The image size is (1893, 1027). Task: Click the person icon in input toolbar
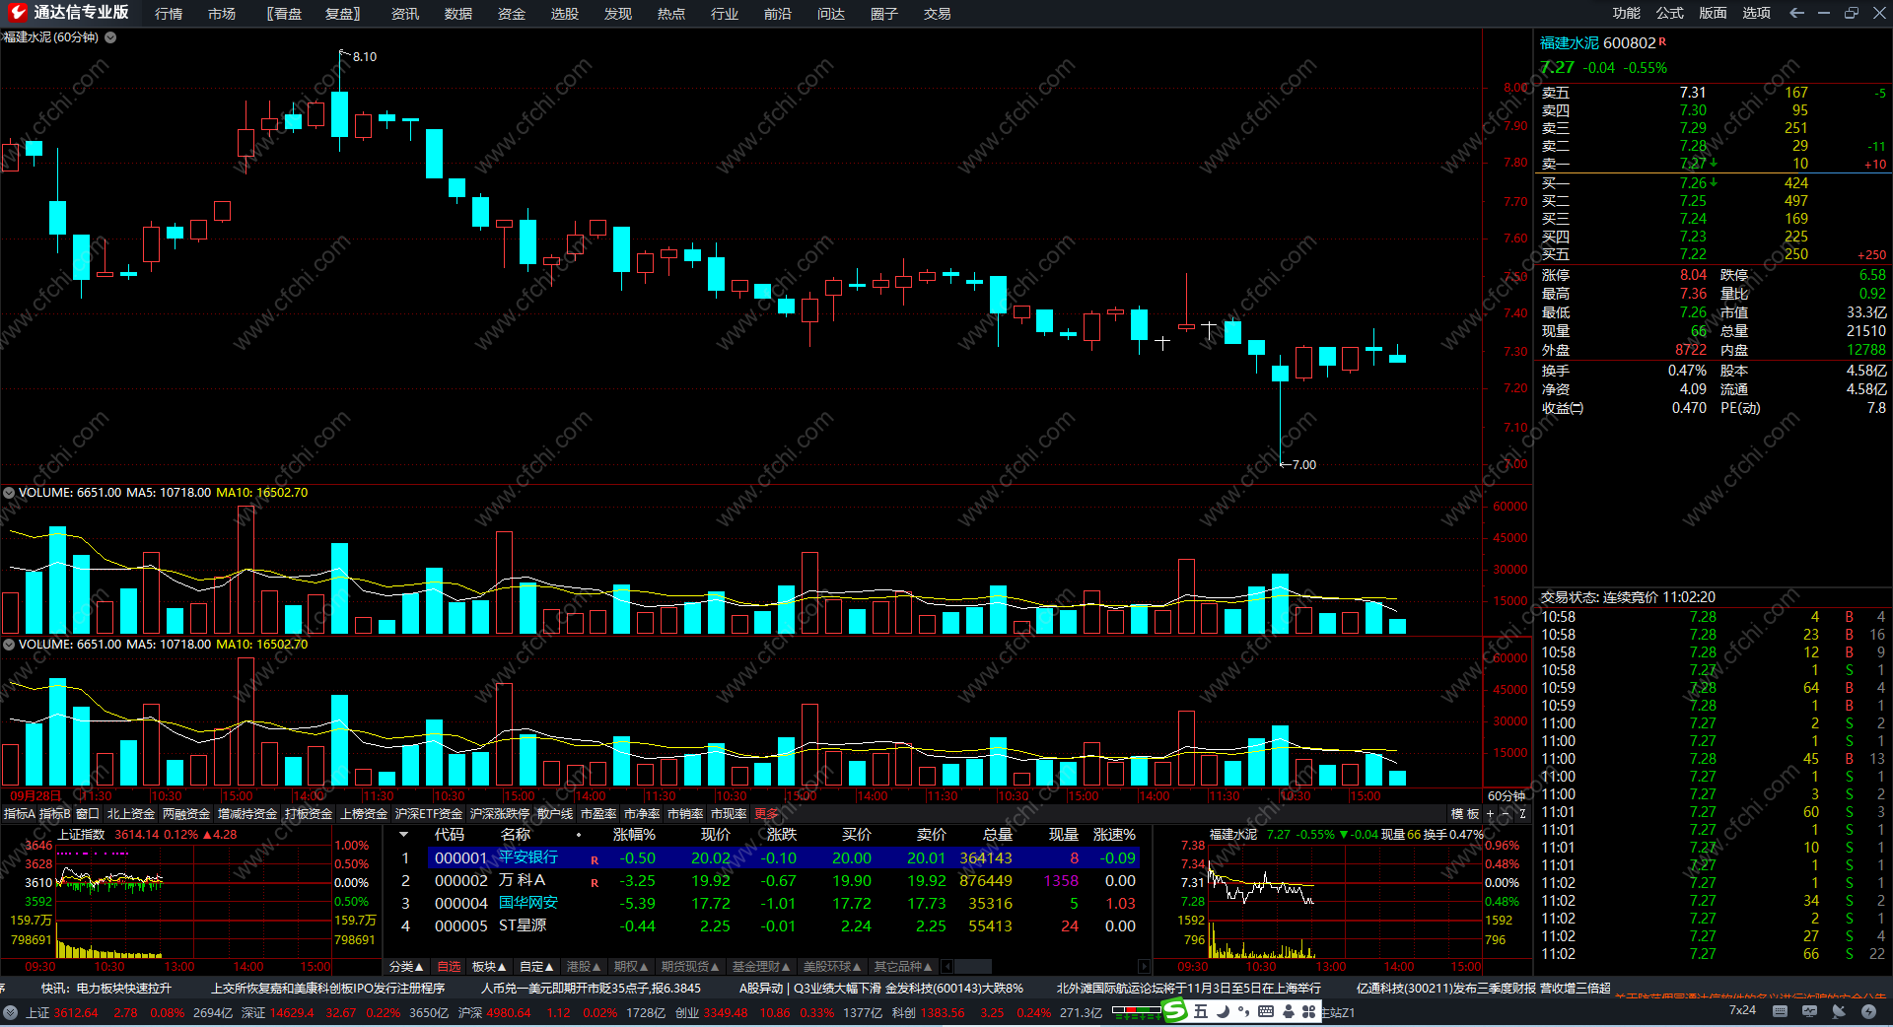(1288, 1011)
